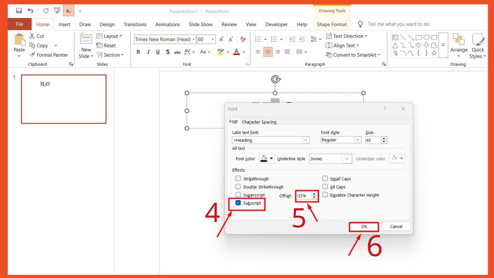Open the File tab
This screenshot has height=278, width=494.
(19, 24)
